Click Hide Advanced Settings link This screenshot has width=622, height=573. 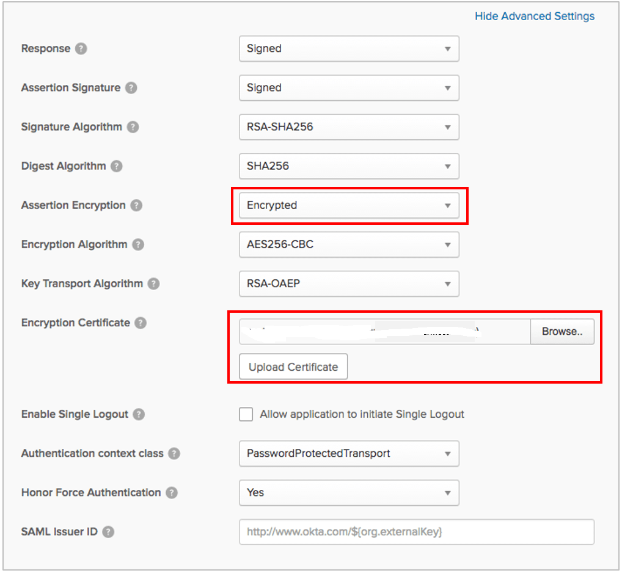[534, 16]
